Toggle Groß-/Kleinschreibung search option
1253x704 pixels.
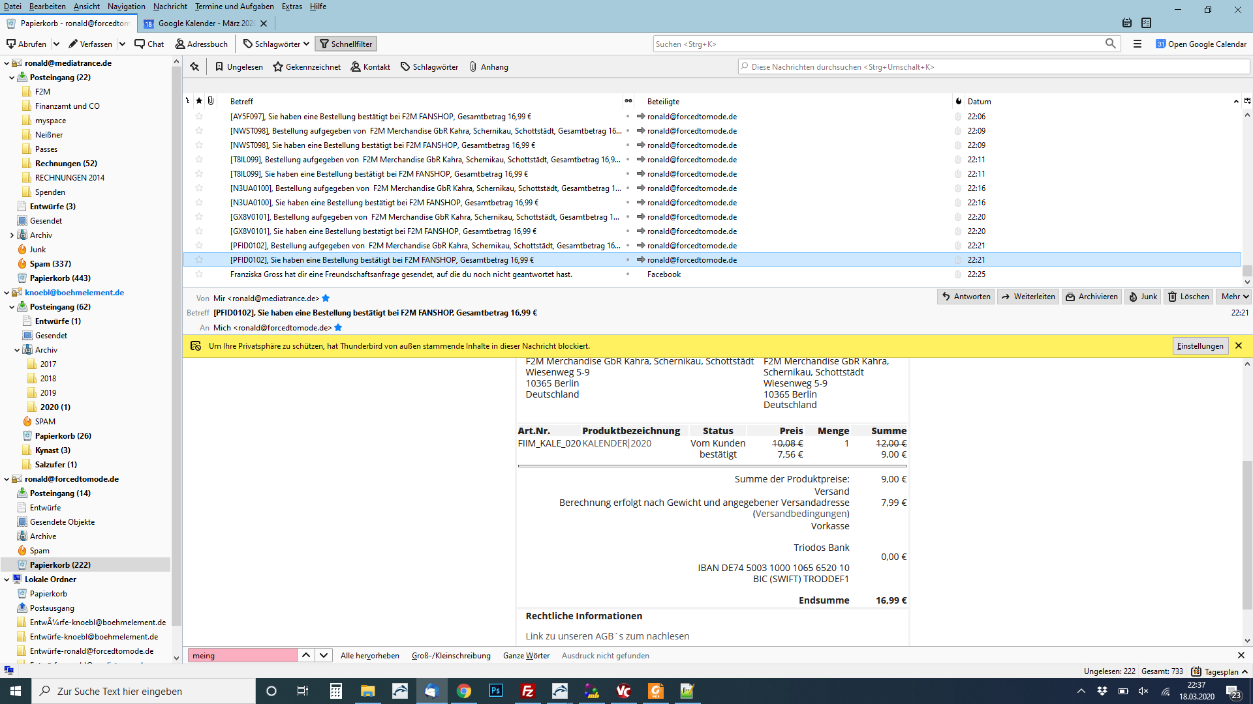(x=451, y=656)
